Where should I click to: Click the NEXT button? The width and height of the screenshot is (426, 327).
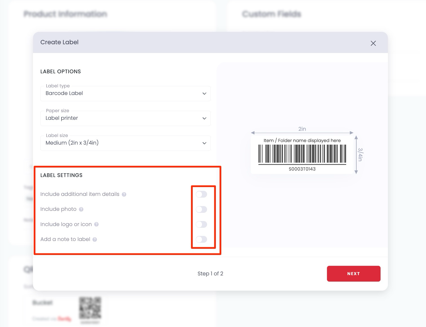353,273
